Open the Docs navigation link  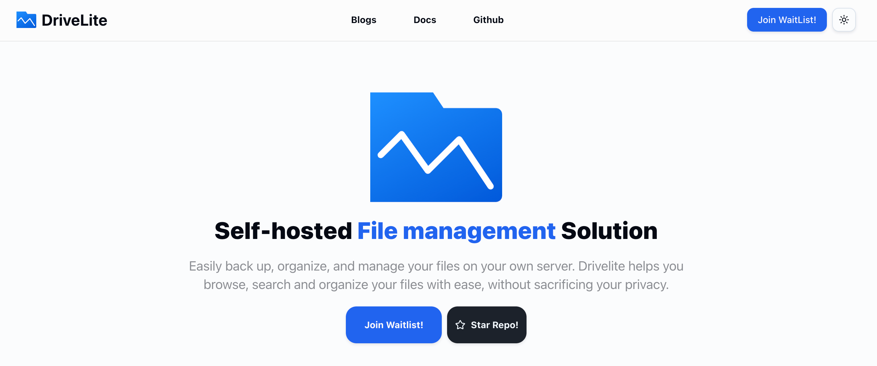(424, 20)
